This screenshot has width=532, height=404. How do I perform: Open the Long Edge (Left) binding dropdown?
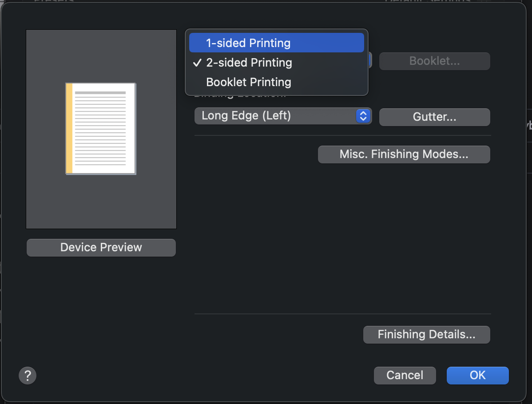275,116
